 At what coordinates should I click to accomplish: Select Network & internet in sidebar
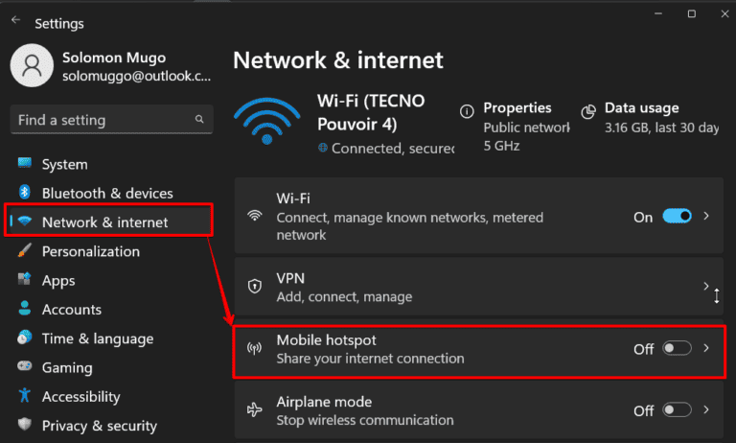(x=104, y=222)
